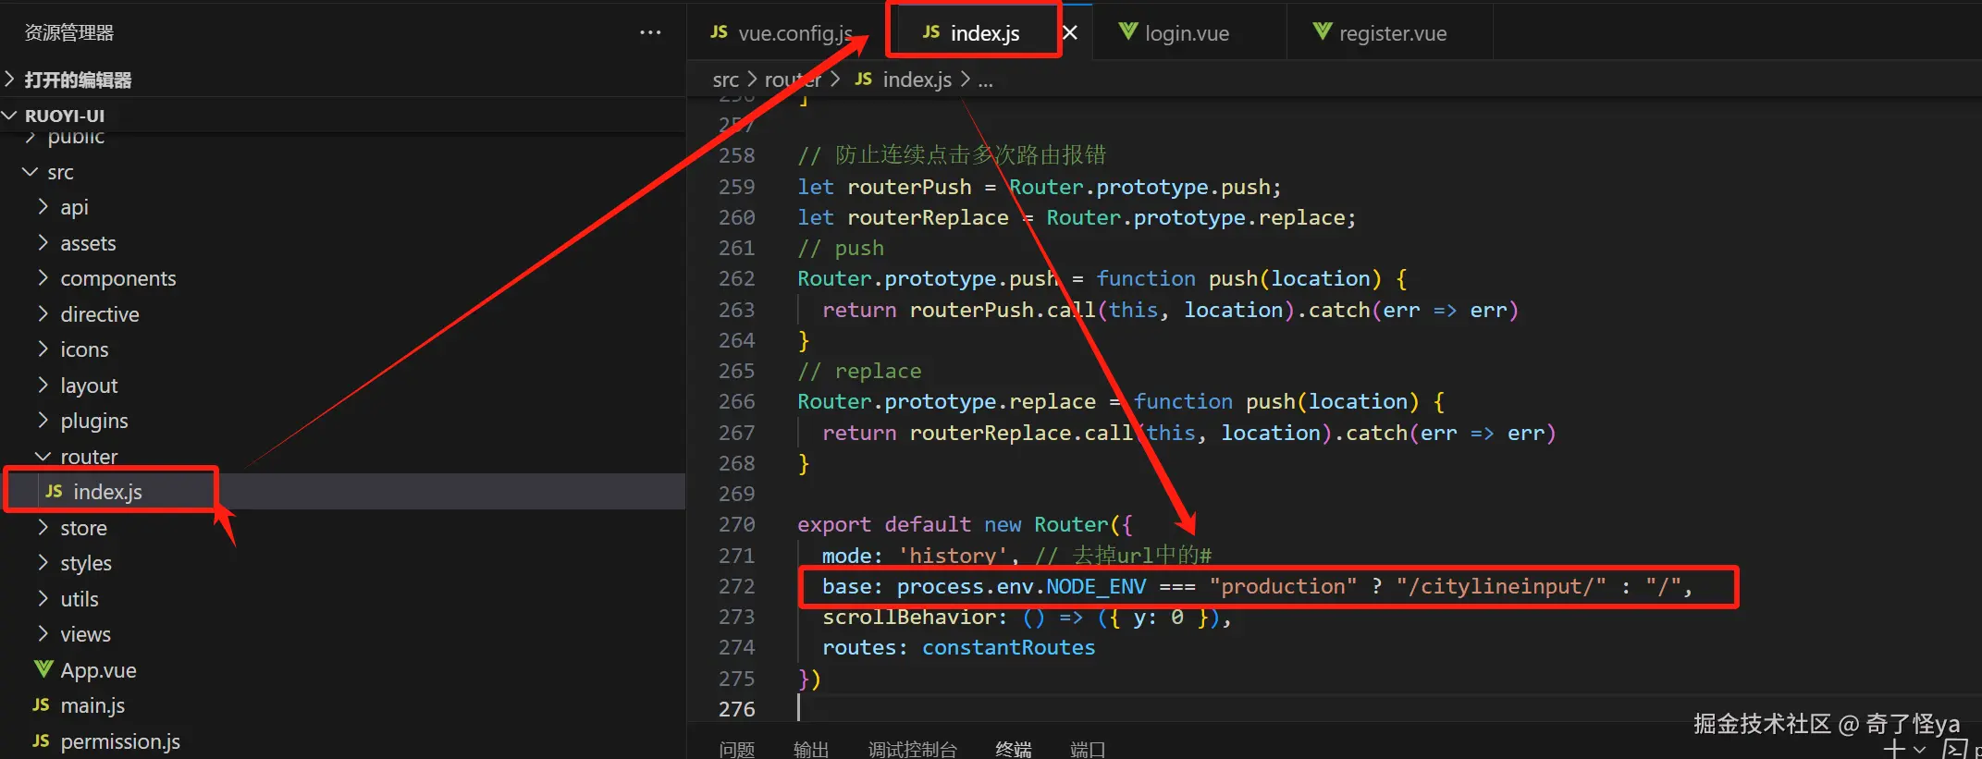Click line number 270 in the gutter

coord(737,525)
